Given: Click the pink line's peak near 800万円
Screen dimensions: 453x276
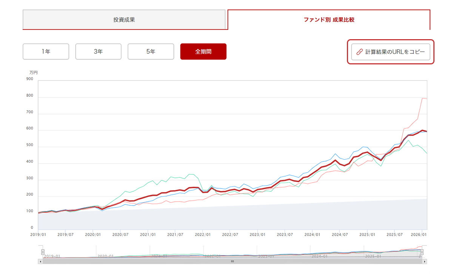Looking at the screenshot, I should tap(422, 98).
